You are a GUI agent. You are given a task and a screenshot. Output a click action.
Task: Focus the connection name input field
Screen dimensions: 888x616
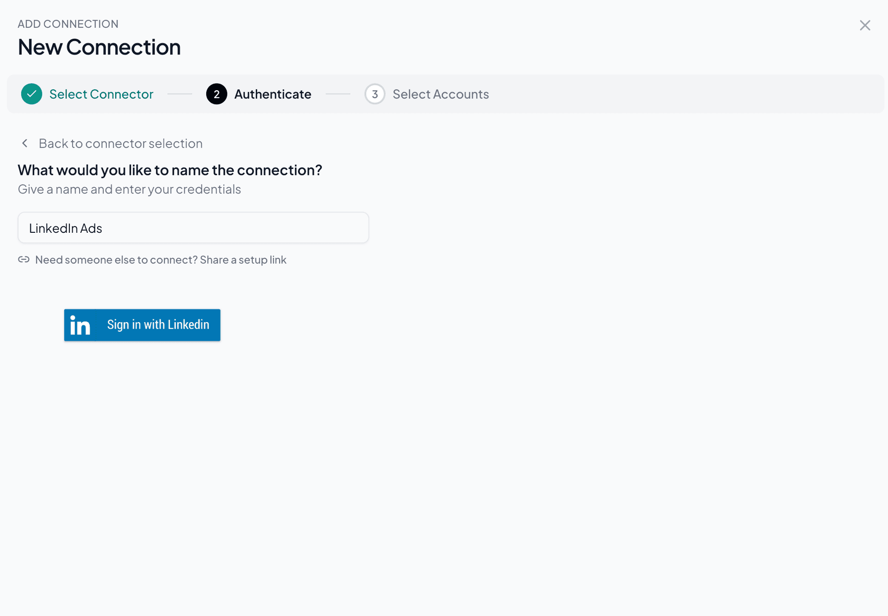coord(193,228)
